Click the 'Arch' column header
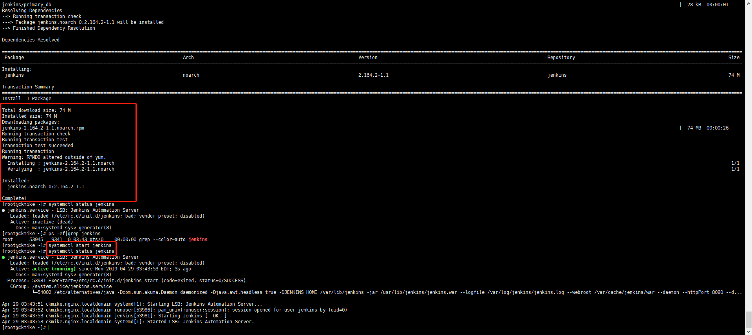Image resolution: width=752 pixels, height=335 pixels. coord(188,58)
